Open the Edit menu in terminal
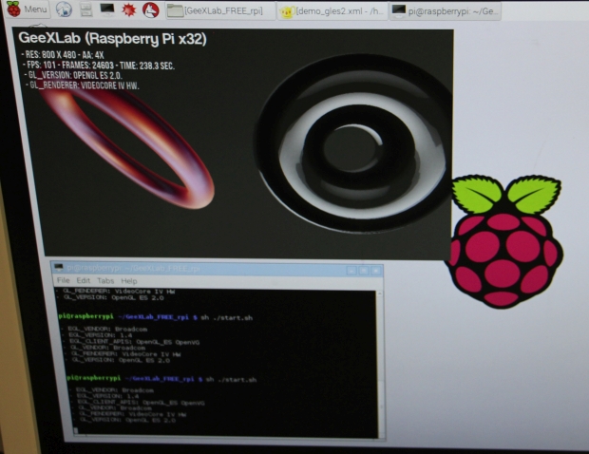Image resolution: width=589 pixels, height=454 pixels. [83, 280]
